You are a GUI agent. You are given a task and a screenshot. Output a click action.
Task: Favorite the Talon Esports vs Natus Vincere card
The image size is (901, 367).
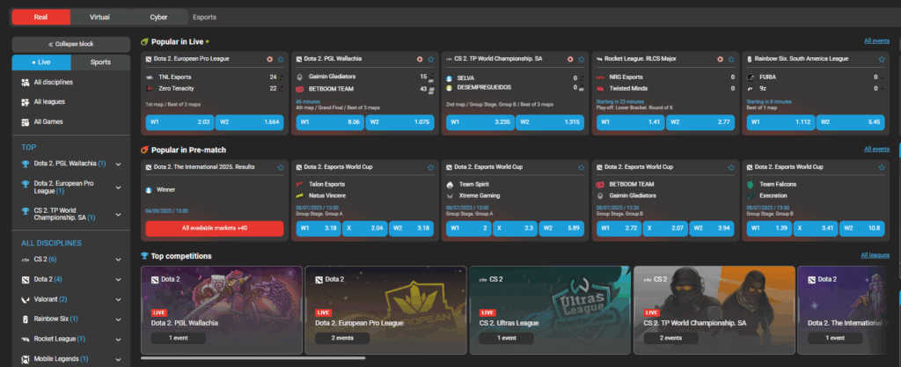point(431,168)
